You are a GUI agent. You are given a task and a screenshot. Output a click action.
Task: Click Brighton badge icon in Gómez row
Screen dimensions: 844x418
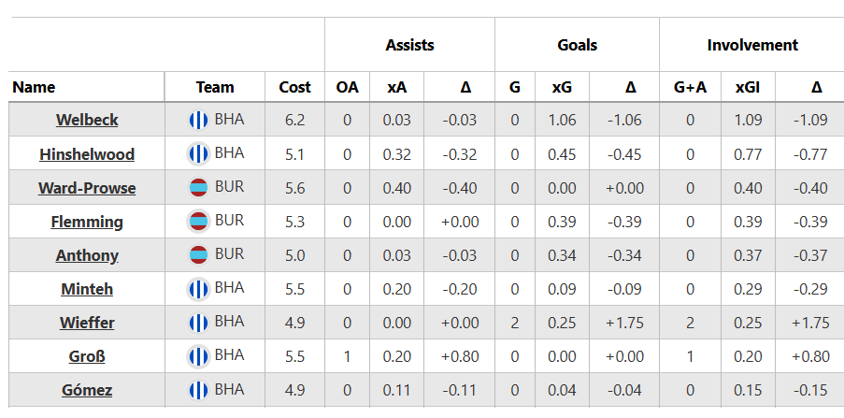click(198, 390)
